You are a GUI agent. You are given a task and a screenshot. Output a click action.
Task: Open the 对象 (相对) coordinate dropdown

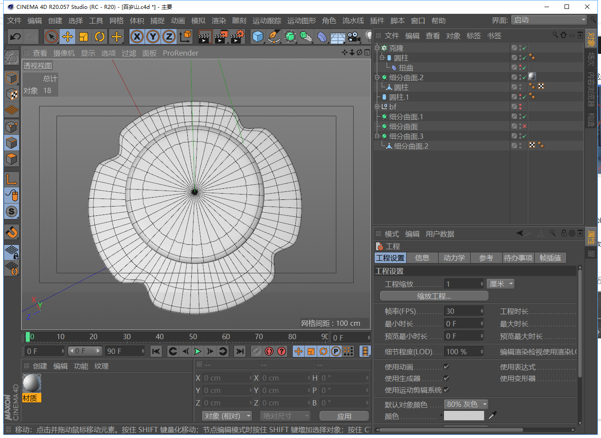pyautogui.click(x=227, y=416)
